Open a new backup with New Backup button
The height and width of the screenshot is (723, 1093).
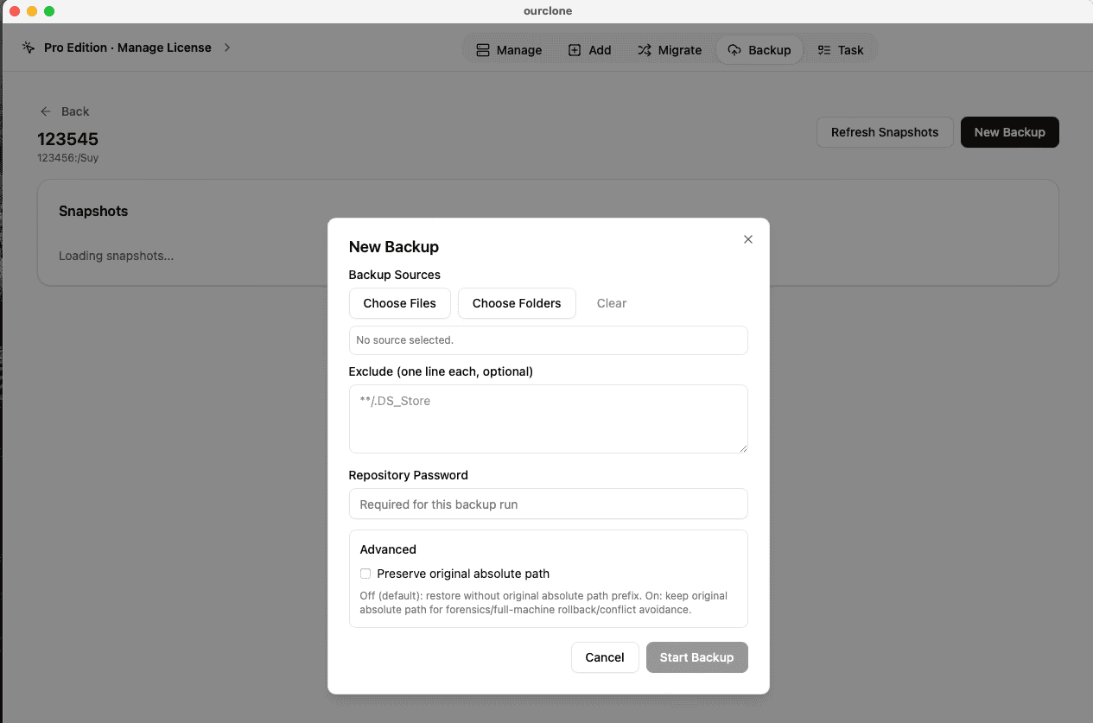(1009, 131)
